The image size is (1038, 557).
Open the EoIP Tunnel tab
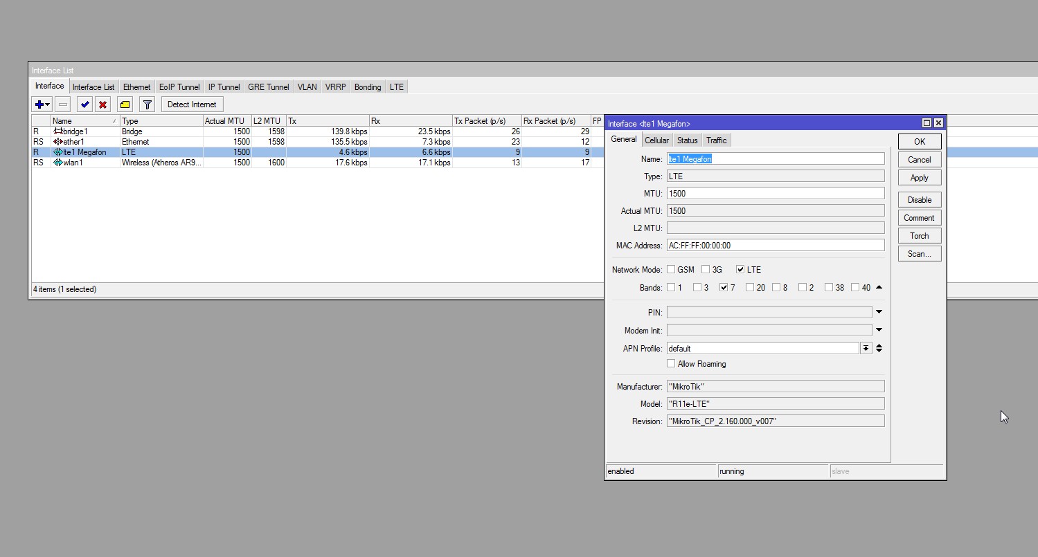179,87
